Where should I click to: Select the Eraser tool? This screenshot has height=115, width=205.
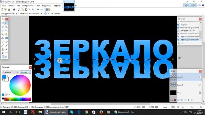click(x=6, y=42)
